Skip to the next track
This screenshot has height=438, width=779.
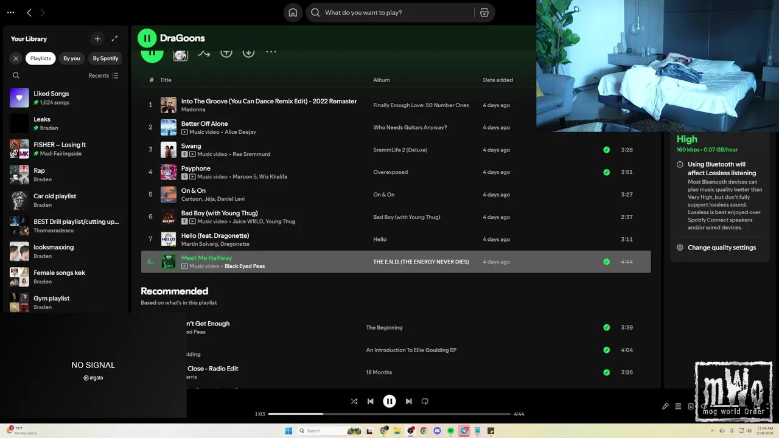[x=409, y=401]
